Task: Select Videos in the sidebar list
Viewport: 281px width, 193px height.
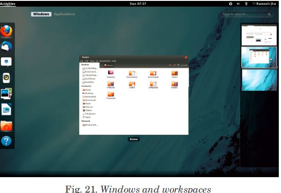Action: coord(87,111)
